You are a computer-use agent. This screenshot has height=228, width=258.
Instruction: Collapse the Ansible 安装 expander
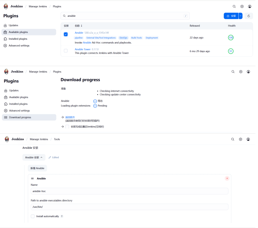34,157
